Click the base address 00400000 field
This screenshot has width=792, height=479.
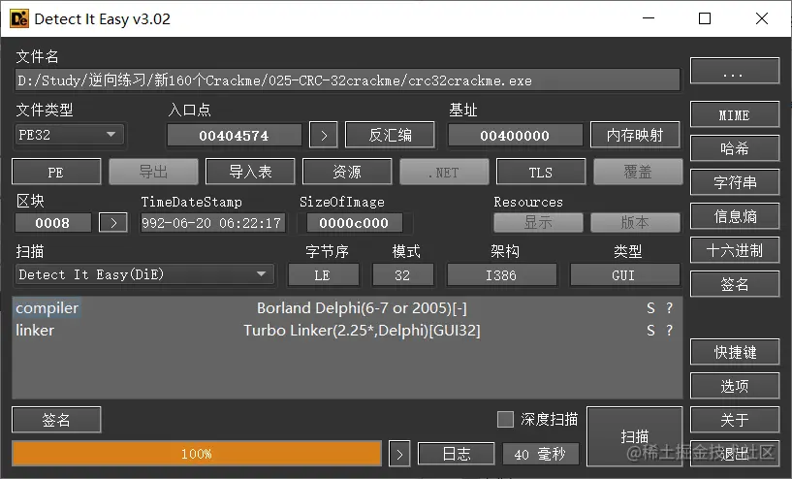point(515,136)
